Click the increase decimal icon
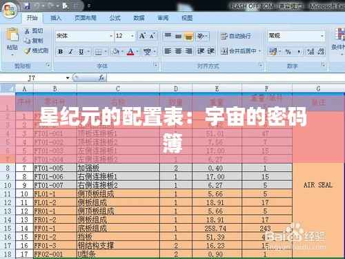Viewport: 345px width, 259px height. [310, 52]
